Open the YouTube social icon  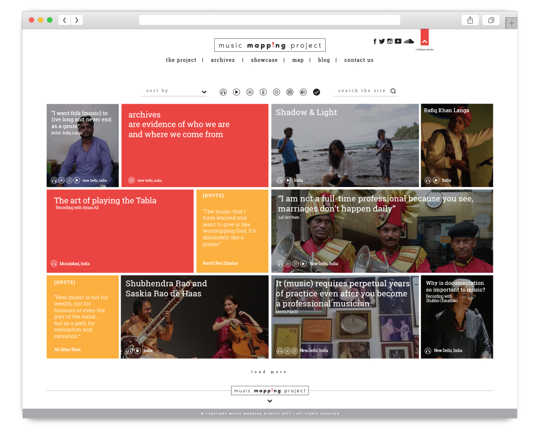398,41
